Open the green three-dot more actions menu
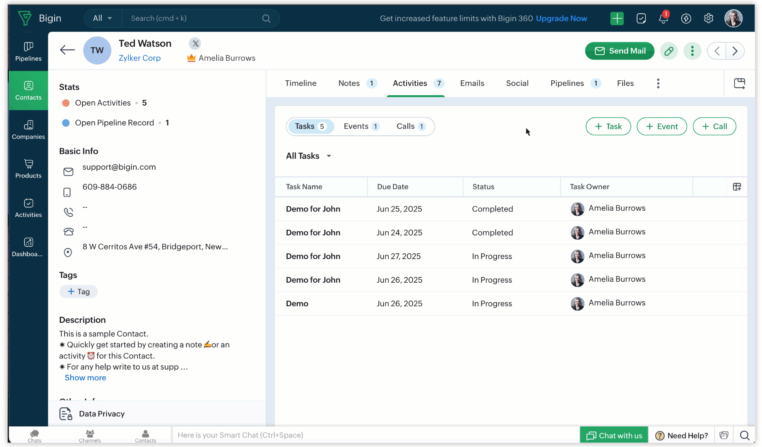The height and width of the screenshot is (447, 762). [692, 51]
